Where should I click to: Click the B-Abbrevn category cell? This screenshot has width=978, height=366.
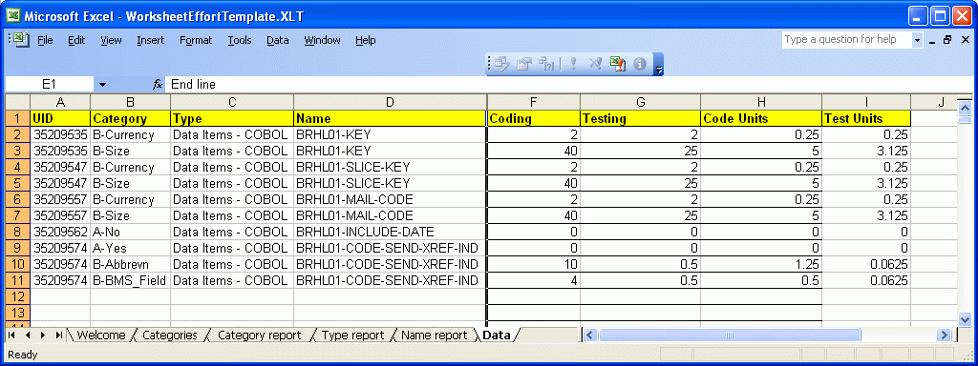tap(130, 264)
